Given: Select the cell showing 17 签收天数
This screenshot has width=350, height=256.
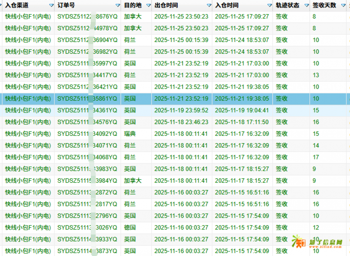Looking at the screenshot, I should [316, 157].
